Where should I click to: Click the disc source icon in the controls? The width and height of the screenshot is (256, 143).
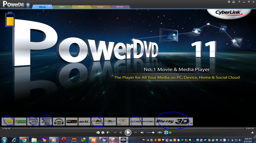pyautogui.click(x=98, y=132)
